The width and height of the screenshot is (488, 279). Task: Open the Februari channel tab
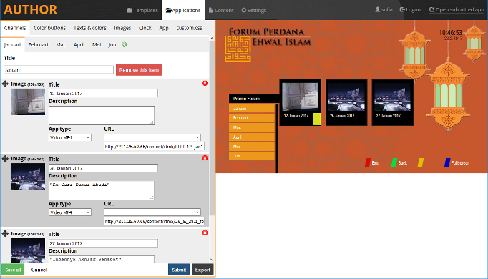(38, 45)
